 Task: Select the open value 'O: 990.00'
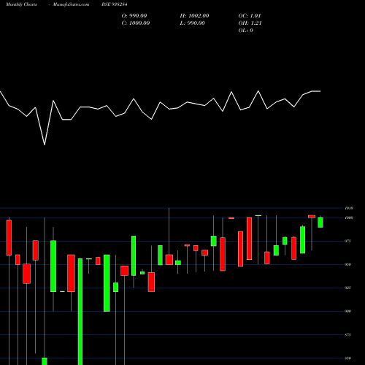(x=134, y=16)
